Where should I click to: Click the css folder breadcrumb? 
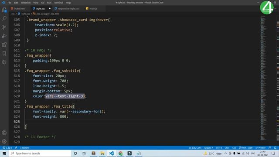coord(13,14)
